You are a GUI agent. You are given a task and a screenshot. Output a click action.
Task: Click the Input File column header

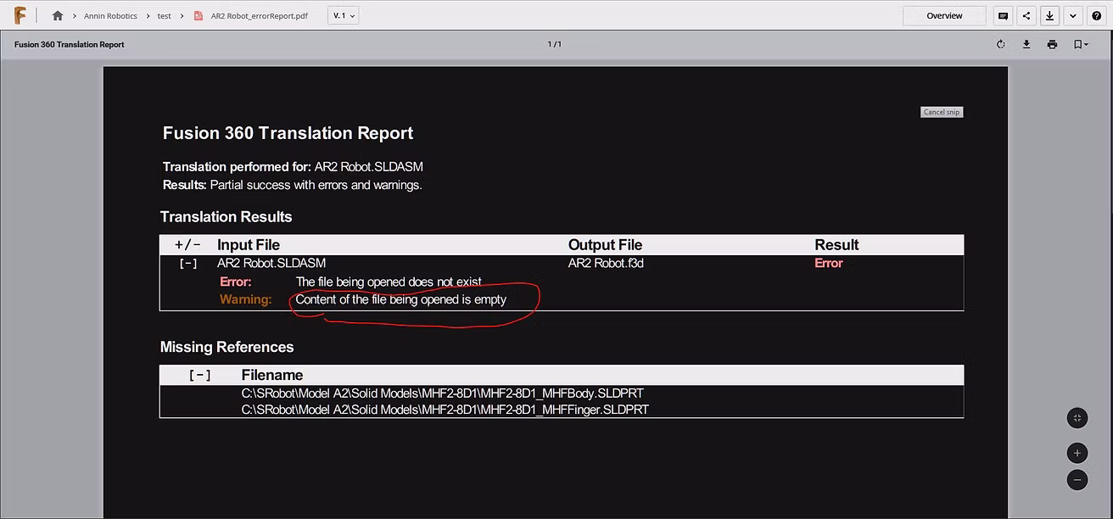[x=249, y=245]
